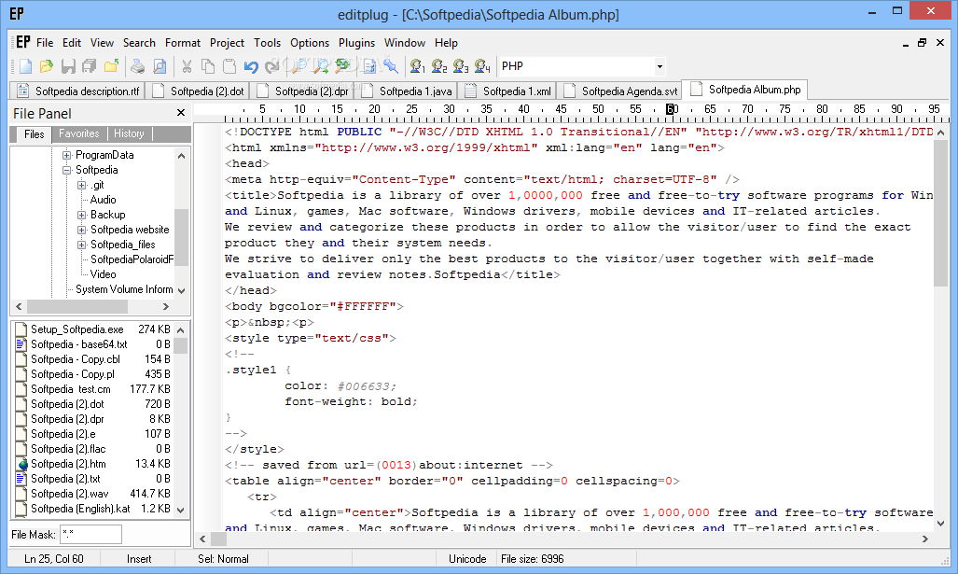Click the Find Next magnifier icon

tap(320, 66)
